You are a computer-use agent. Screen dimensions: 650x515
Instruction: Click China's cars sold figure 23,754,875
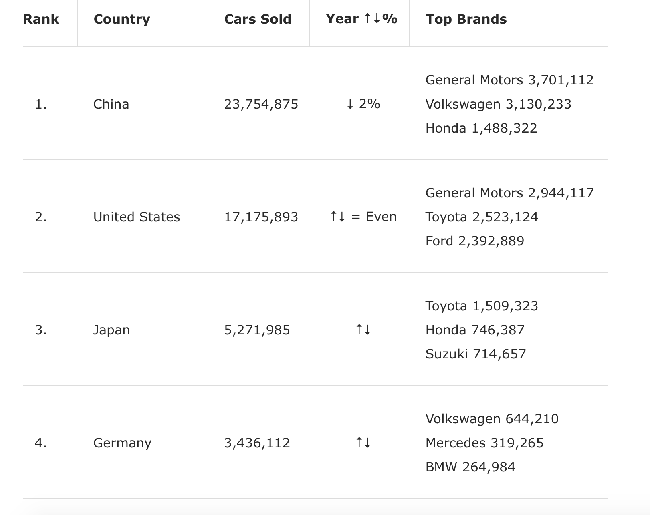(x=261, y=104)
